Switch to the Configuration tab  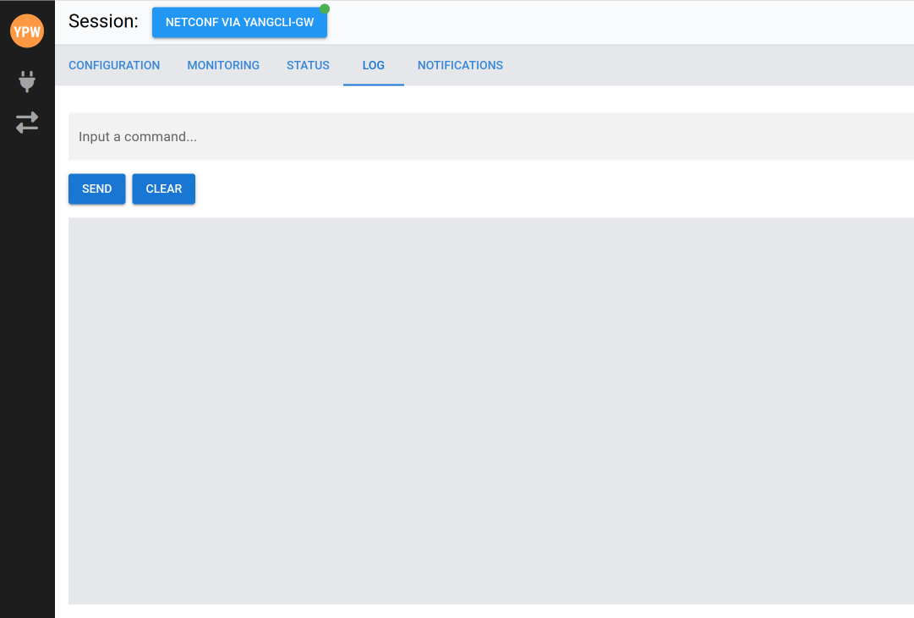[x=114, y=65]
